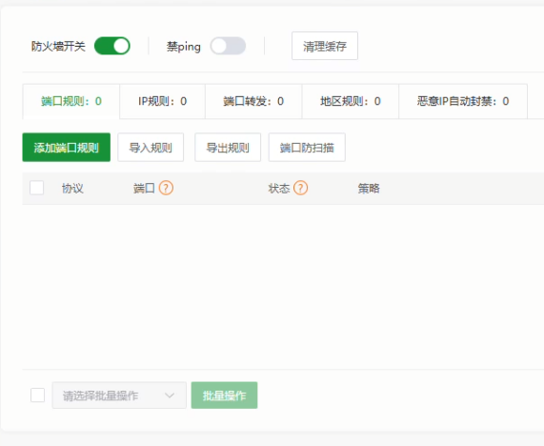
Task: Turn off the 防火墙开关 switch
Action: tap(112, 46)
